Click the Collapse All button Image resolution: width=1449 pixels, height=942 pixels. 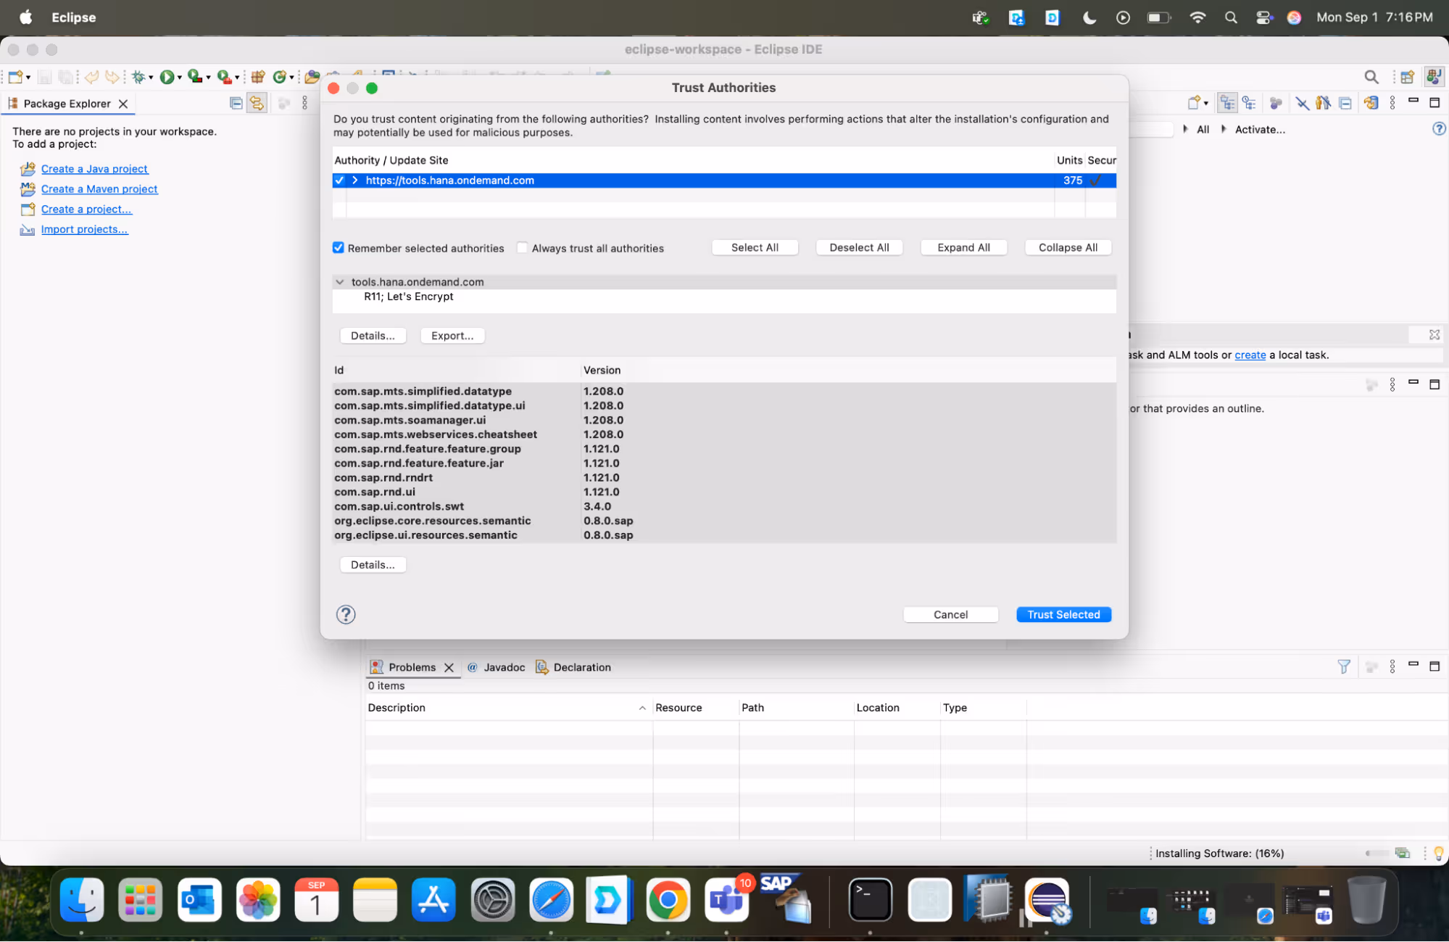coord(1068,248)
